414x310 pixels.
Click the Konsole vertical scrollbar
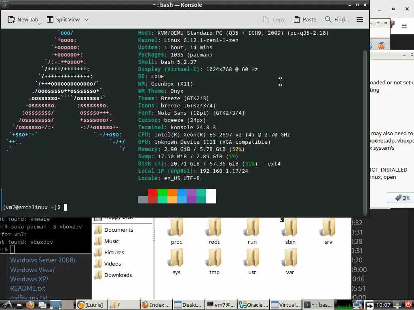(x=365, y=132)
